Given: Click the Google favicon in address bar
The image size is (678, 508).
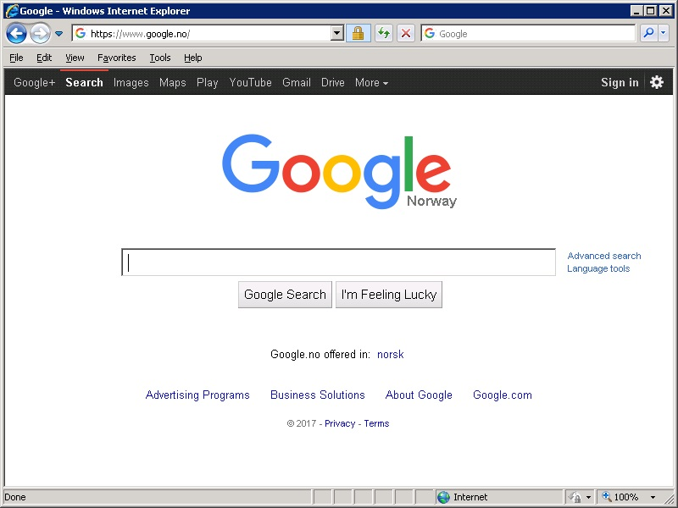Looking at the screenshot, I should [x=81, y=33].
